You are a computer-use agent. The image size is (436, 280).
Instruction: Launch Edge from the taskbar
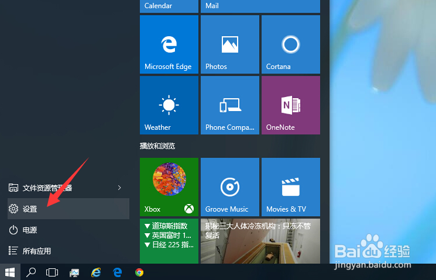tap(118, 272)
